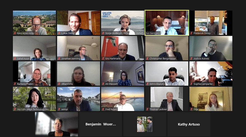The width and height of the screenshot is (246, 137).
Task: Click the muted microphone icon for Frederick Dorey
Action: [191, 33]
